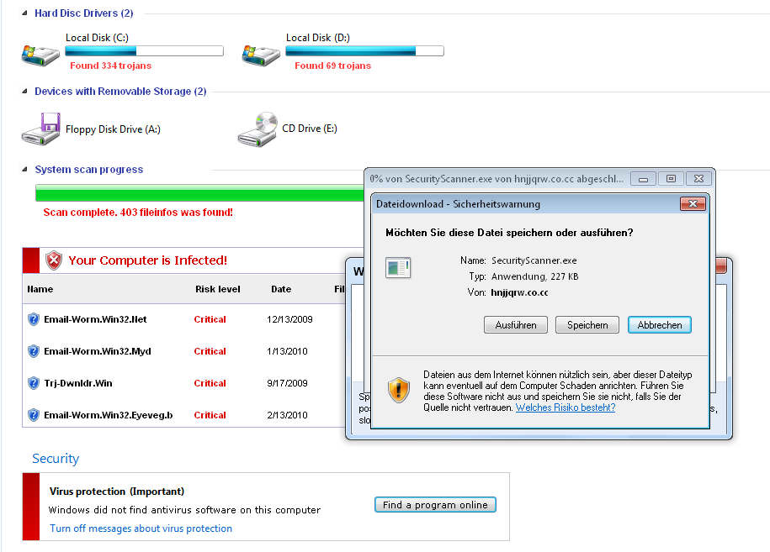Click Find a program online button
Image resolution: width=770 pixels, height=552 pixels.
[435, 505]
